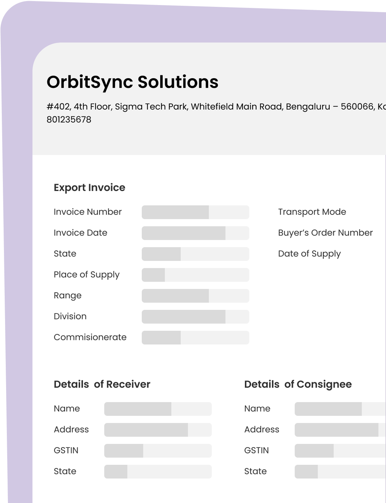Select the Invoice Date field
The height and width of the screenshot is (503, 386).
pyautogui.click(x=195, y=233)
